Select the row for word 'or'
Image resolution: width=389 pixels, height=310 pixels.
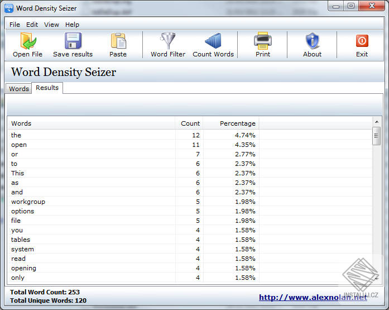190,154
